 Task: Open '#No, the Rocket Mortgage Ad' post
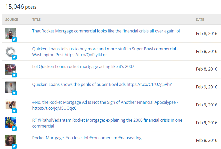(105, 105)
